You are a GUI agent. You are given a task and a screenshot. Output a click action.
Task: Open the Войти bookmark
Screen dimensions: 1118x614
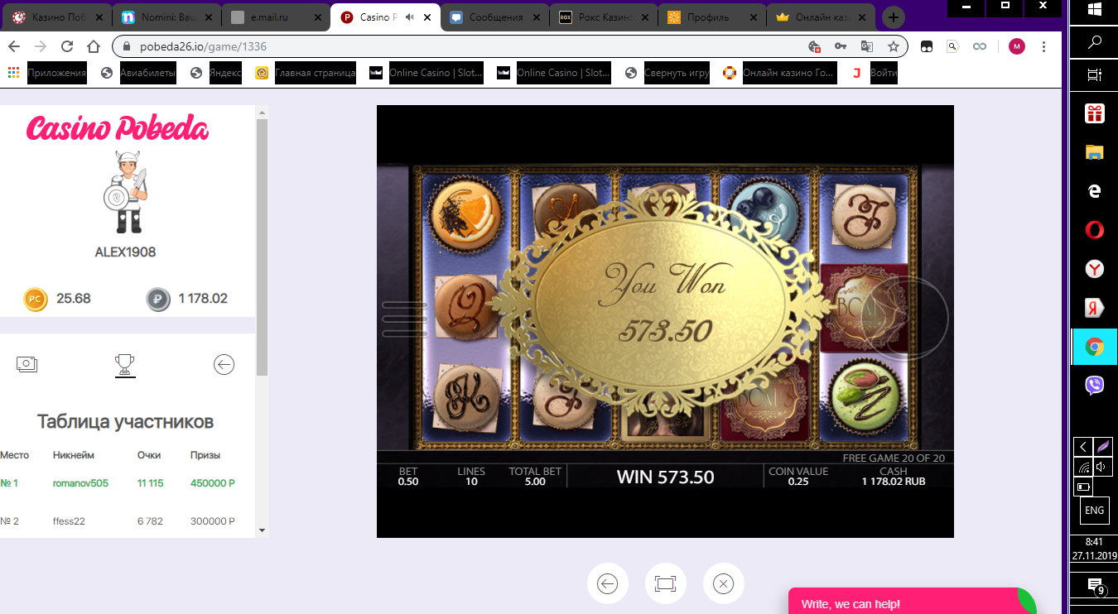874,73
